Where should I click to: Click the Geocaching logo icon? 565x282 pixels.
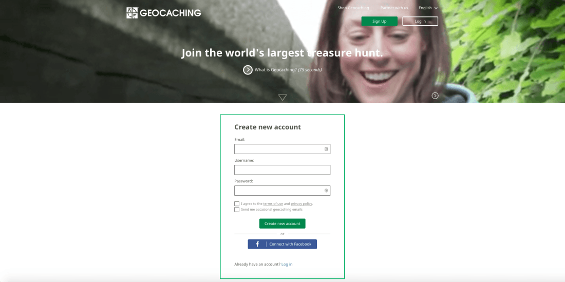tap(132, 13)
